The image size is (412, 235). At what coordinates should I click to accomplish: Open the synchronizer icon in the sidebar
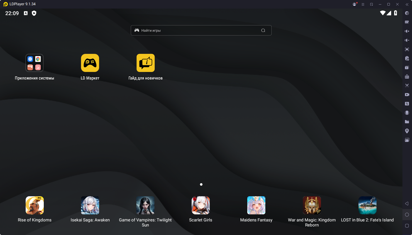[x=407, y=104]
